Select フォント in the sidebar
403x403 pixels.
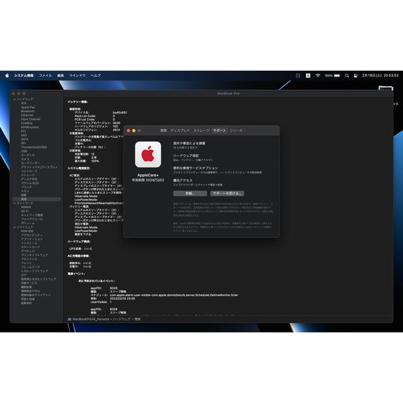tap(26, 263)
